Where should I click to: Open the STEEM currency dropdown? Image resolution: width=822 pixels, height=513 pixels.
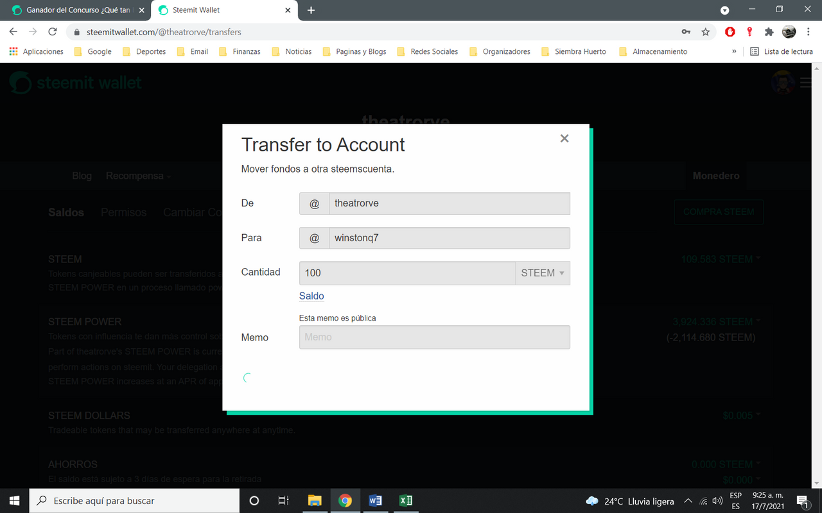click(x=543, y=273)
